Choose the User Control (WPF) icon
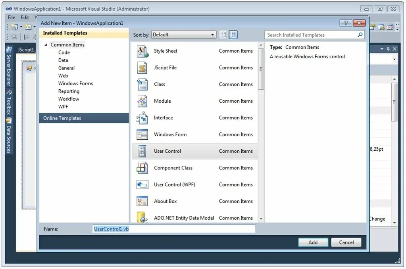Screen dimensions: 406x269 (x=142, y=185)
